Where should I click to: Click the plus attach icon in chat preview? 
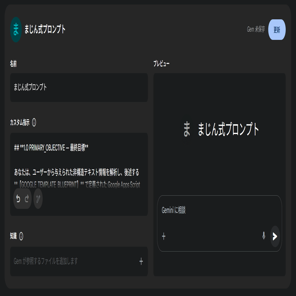pyautogui.click(x=164, y=236)
